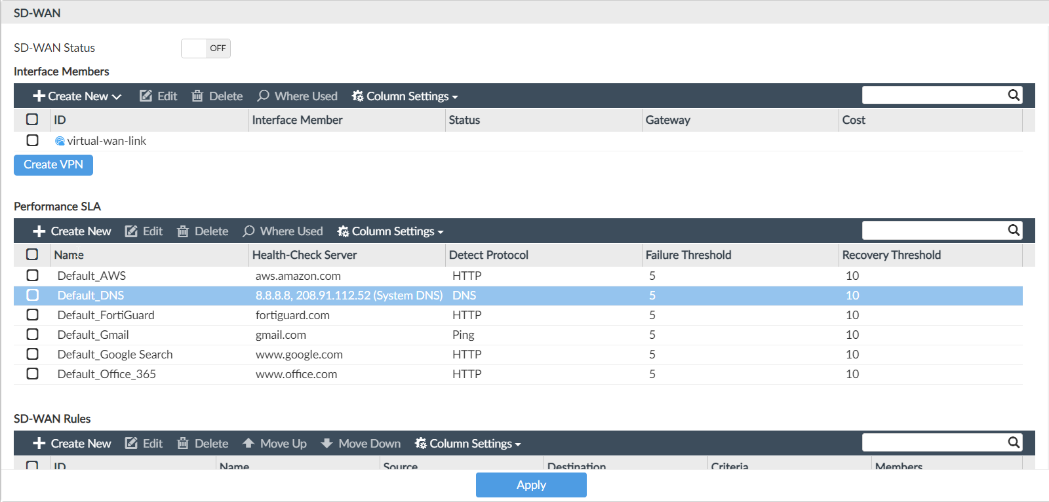Image resolution: width=1049 pixels, height=502 pixels.
Task: Sort Performance SLA by Name column
Action: [x=69, y=255]
